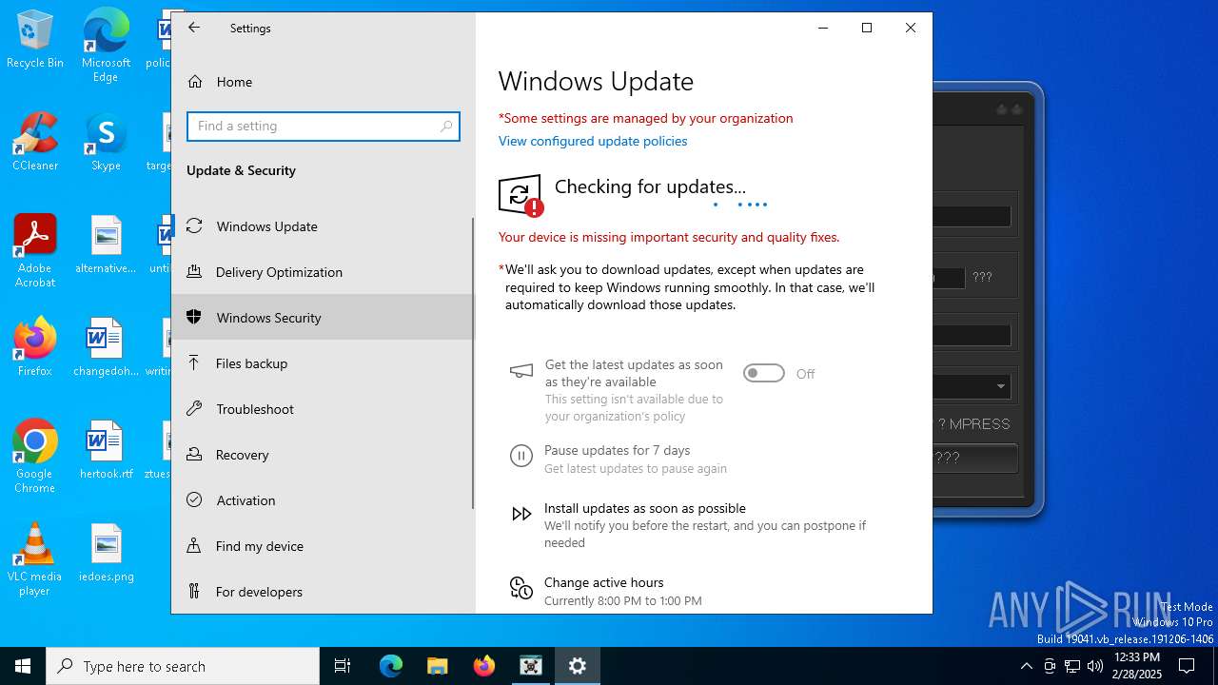The width and height of the screenshot is (1218, 685).
Task: Open Recycle Bin desktop icon
Action: (35, 40)
